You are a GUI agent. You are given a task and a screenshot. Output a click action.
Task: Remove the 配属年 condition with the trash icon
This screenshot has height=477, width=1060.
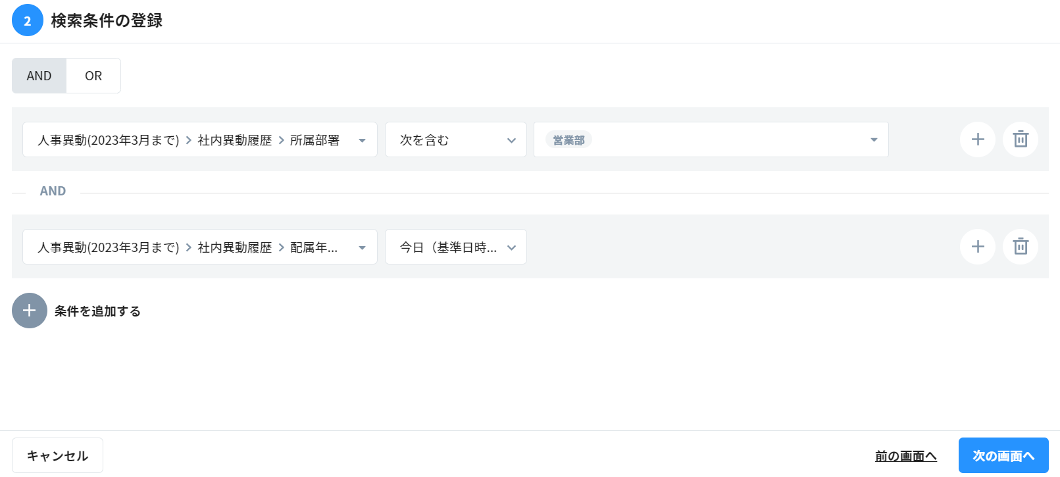pyautogui.click(x=1021, y=247)
